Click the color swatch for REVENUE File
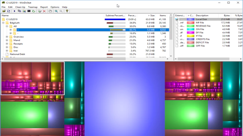 190,26
